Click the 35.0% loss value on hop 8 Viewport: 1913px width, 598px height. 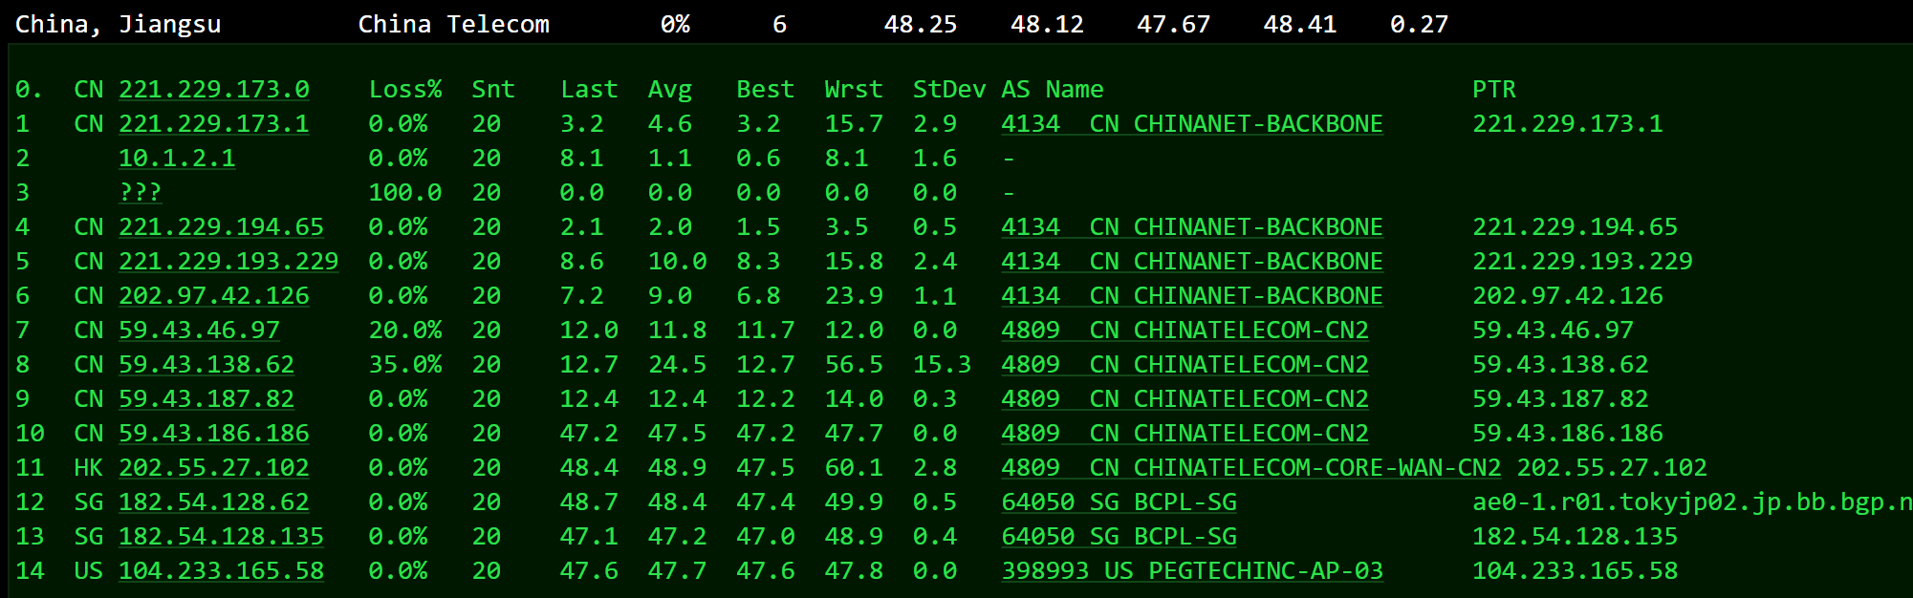coord(405,365)
